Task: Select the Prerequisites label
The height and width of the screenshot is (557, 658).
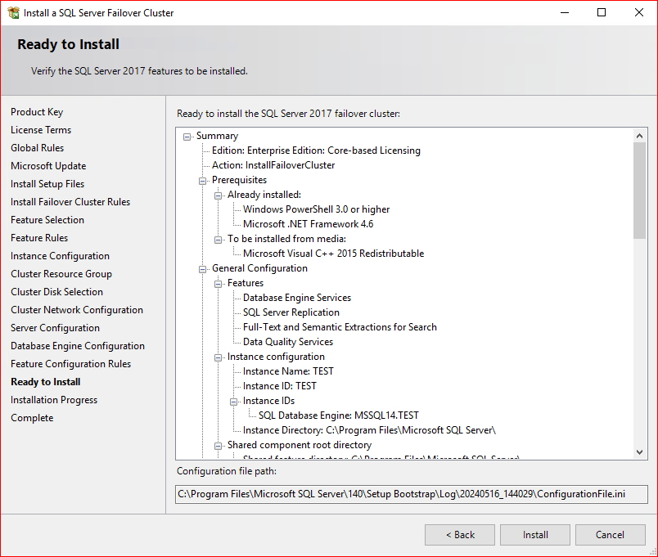Action: pyautogui.click(x=239, y=180)
